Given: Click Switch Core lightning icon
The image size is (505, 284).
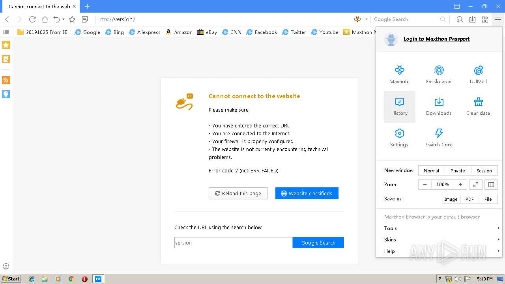Looking at the screenshot, I should pyautogui.click(x=439, y=133).
